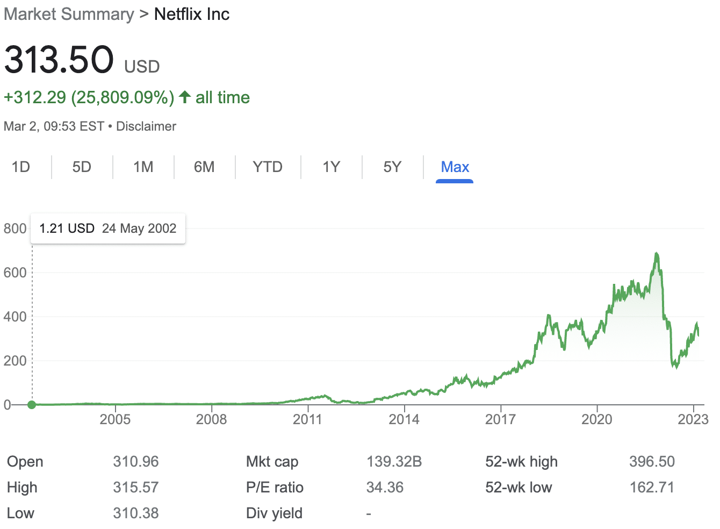Click the Netflix Inc title link

[192, 14]
